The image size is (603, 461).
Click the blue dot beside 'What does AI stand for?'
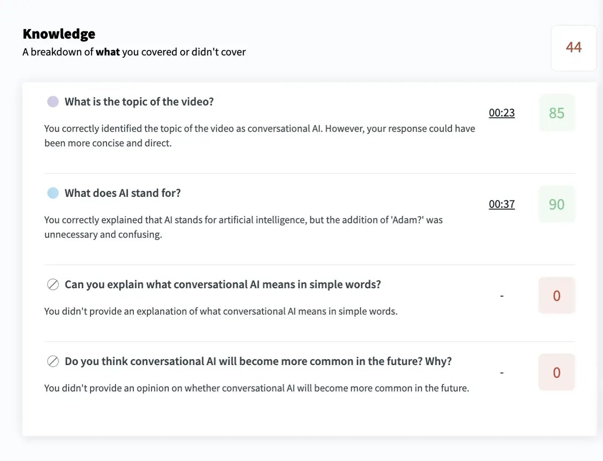click(53, 193)
